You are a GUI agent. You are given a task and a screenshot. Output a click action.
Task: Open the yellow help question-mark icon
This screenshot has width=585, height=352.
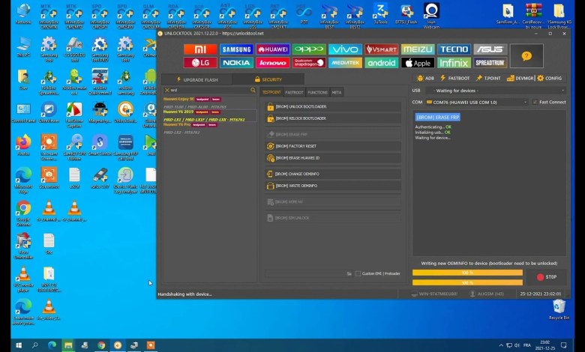[x=527, y=55]
